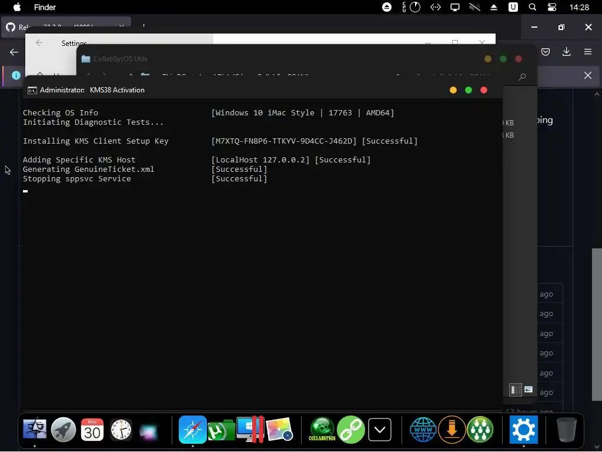This screenshot has height=452, width=602.
Task: Open green chain link icon in dock
Action: point(350,429)
